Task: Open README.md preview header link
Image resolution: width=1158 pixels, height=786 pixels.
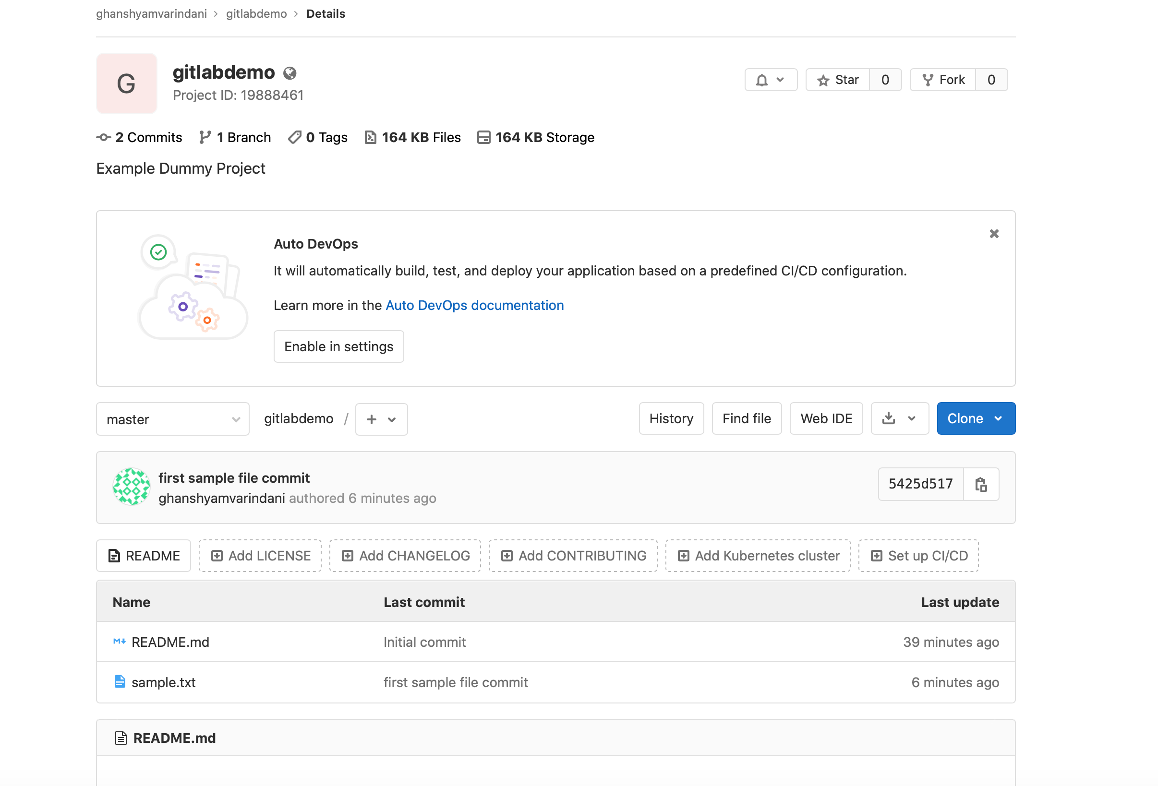Action: point(174,738)
